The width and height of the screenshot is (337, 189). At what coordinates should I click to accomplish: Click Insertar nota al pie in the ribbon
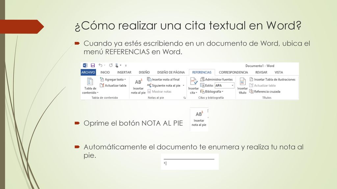point(138,86)
